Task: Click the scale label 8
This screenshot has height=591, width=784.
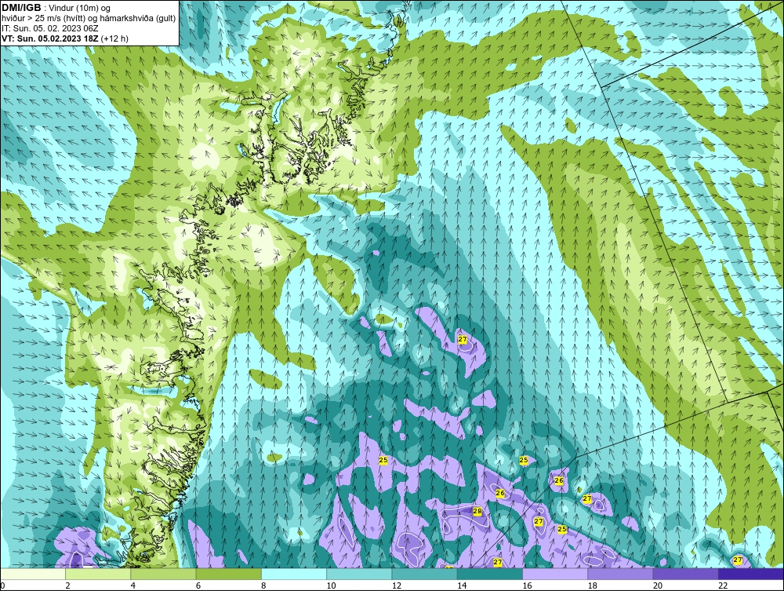Action: coord(263,586)
